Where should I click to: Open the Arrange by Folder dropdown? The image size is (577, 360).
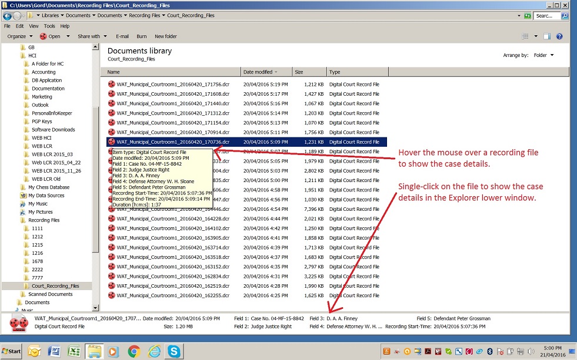543,55
